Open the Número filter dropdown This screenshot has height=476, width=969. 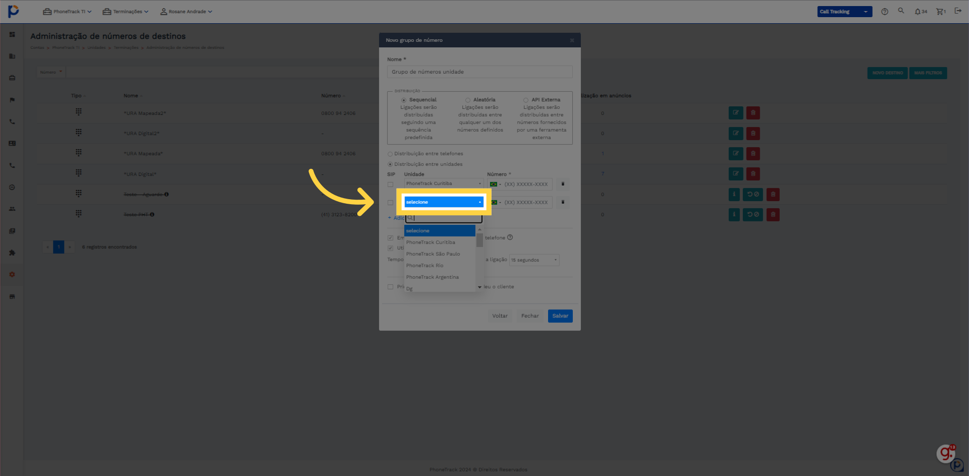click(51, 72)
